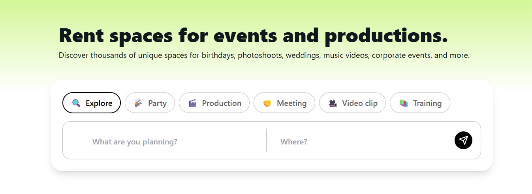Image resolution: width=532 pixels, height=194 pixels.
Task: Click the party popper icon
Action: (x=138, y=103)
